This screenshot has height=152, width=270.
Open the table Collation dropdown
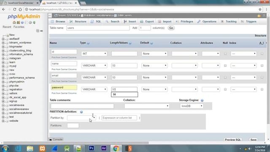click(x=147, y=106)
